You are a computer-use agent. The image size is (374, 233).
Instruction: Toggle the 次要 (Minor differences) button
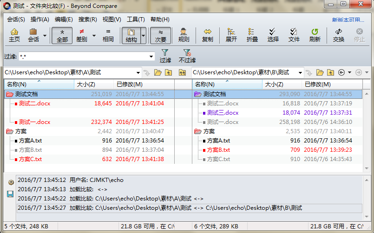[x=161, y=35]
